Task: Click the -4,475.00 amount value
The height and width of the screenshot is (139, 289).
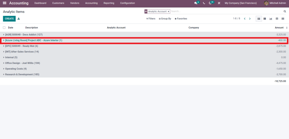Action: tap(281, 63)
